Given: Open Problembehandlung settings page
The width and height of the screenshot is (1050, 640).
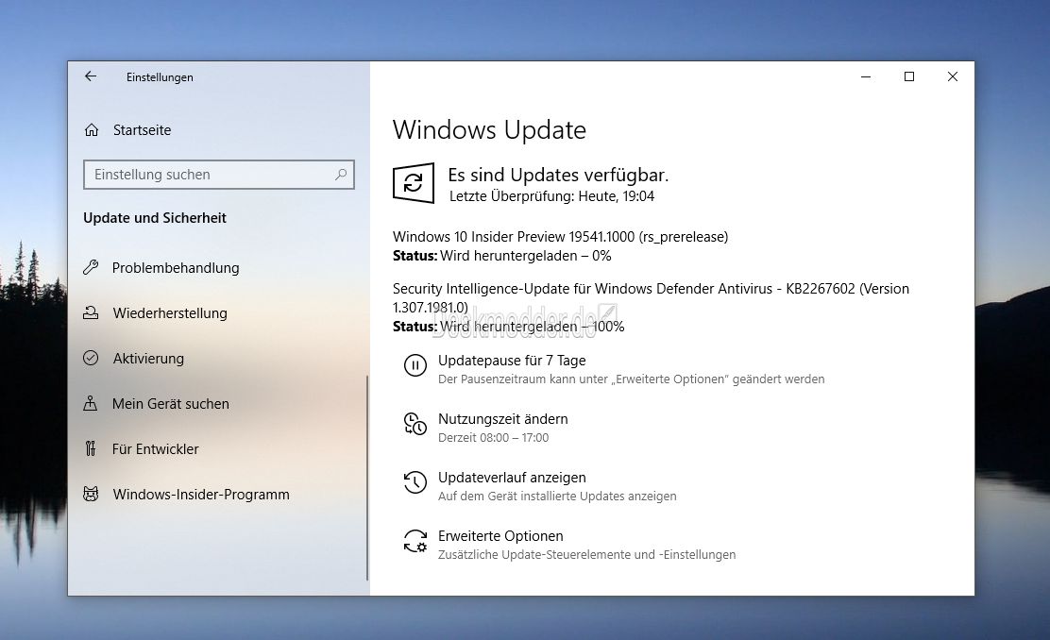Looking at the screenshot, I should pos(176,268).
